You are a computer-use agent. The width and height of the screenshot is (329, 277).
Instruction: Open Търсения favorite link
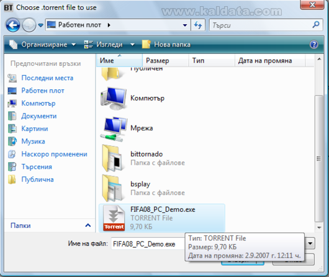37,166
